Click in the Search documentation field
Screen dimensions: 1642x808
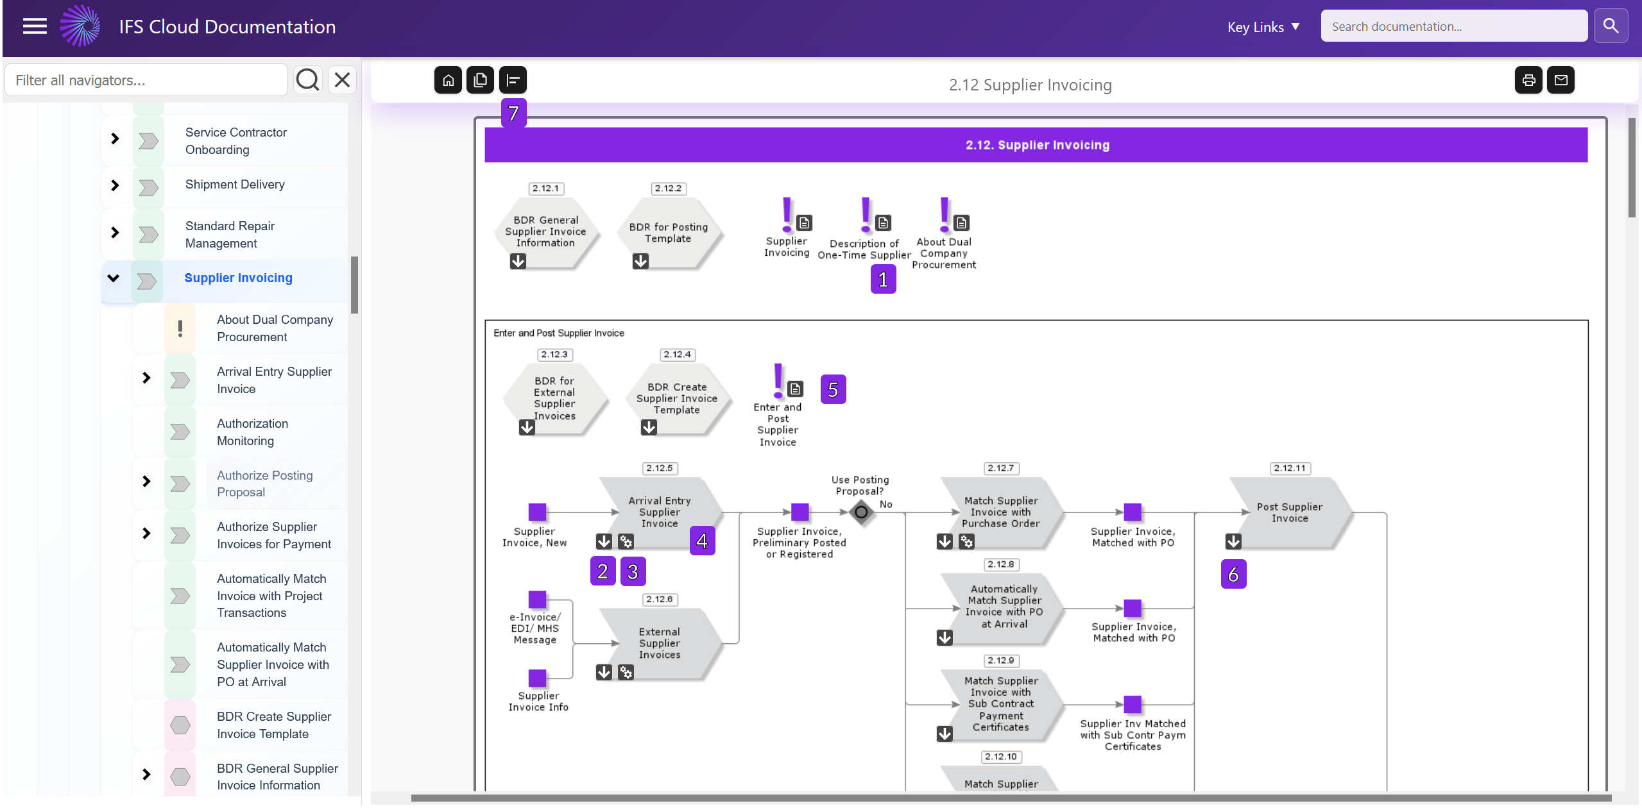click(1453, 26)
